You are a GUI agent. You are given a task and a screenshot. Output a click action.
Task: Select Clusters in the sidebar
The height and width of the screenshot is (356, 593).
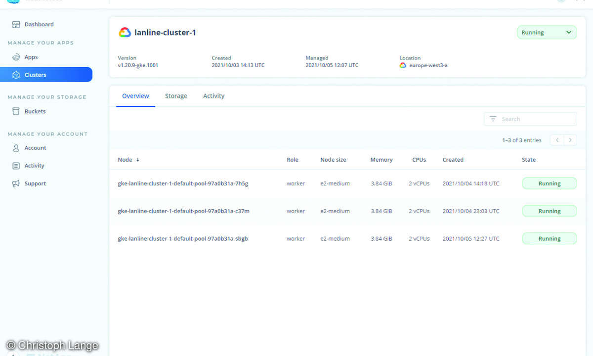pos(46,75)
